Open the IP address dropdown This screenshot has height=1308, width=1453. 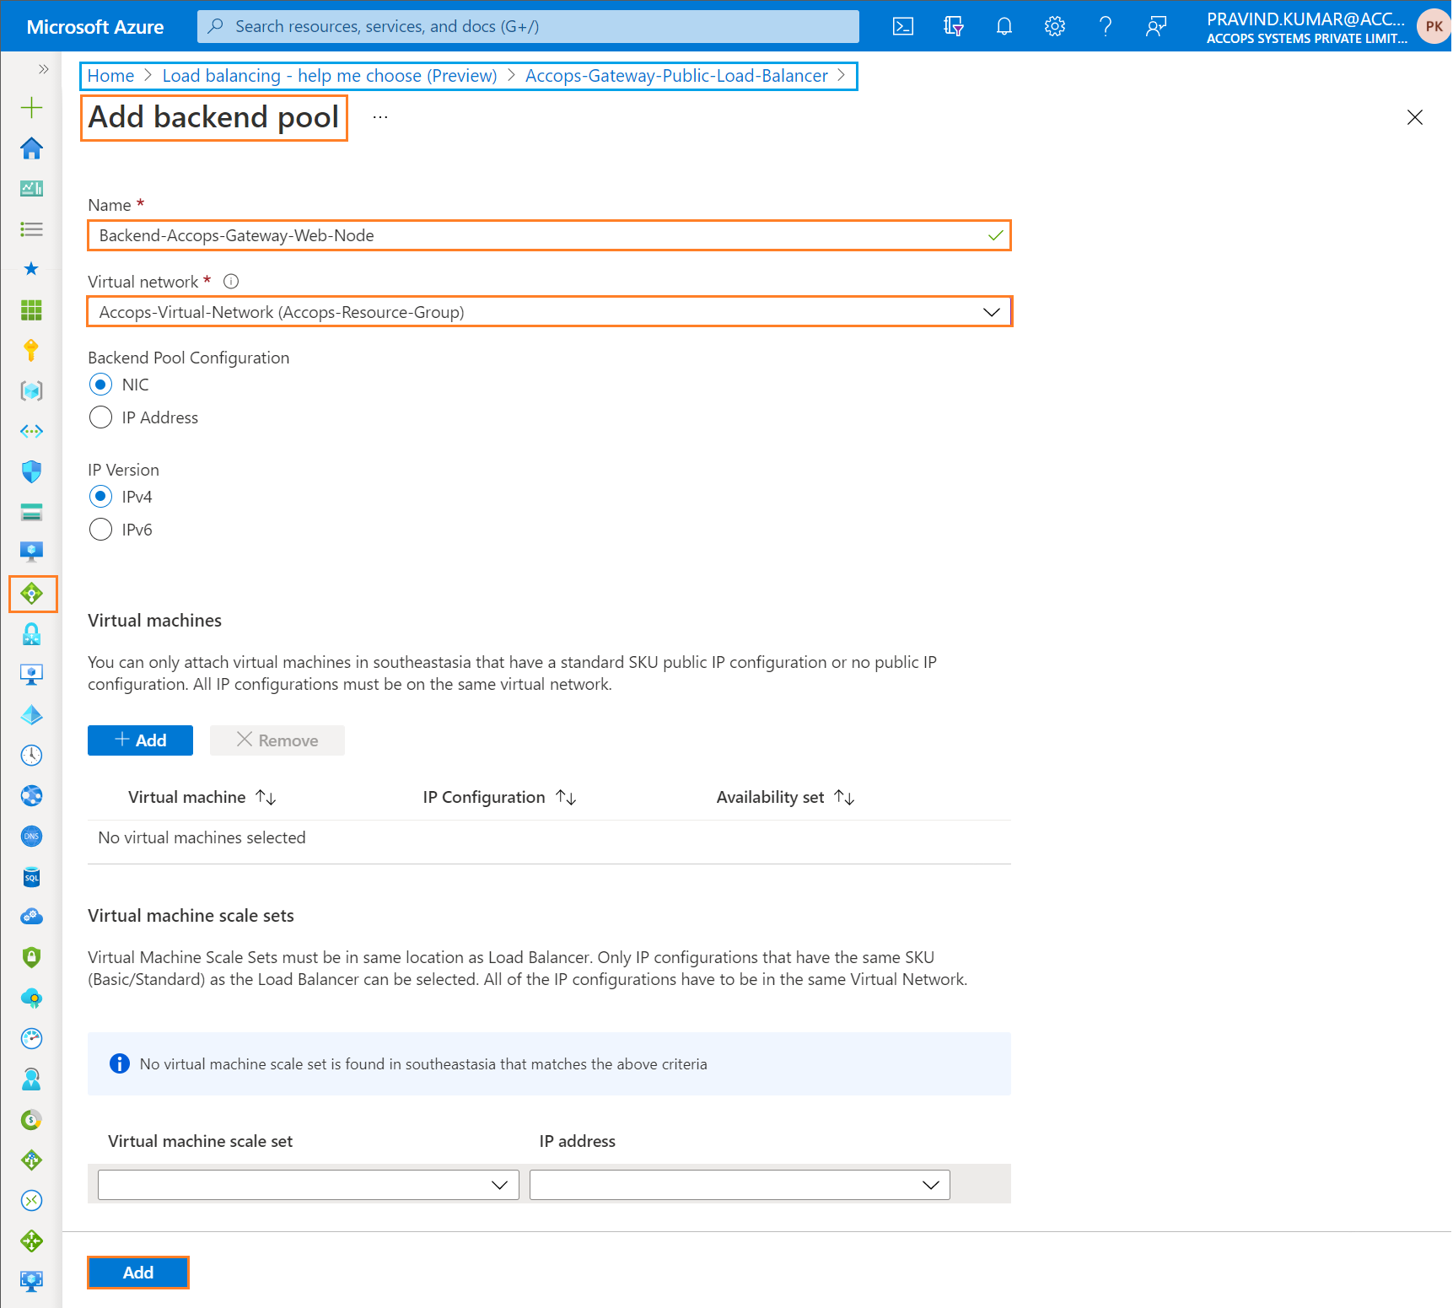click(740, 1185)
